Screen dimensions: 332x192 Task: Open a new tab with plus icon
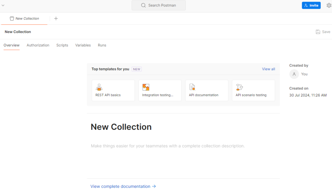click(56, 18)
